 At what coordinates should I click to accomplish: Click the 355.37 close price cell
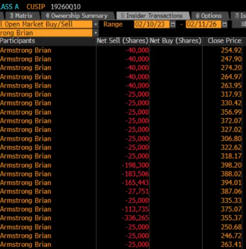pos(231,218)
